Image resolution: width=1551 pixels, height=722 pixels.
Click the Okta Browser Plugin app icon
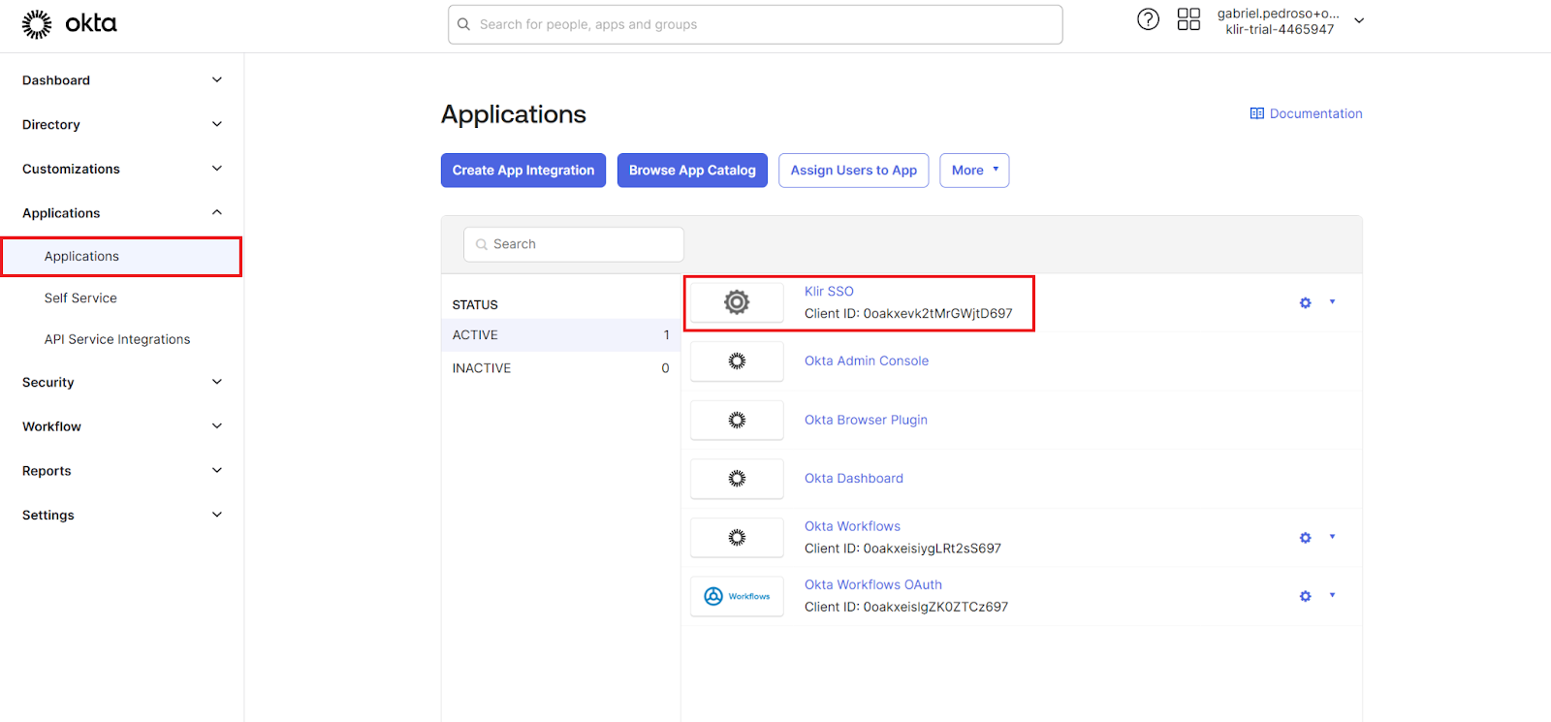click(x=737, y=420)
